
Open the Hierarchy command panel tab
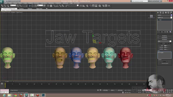point(163,13)
